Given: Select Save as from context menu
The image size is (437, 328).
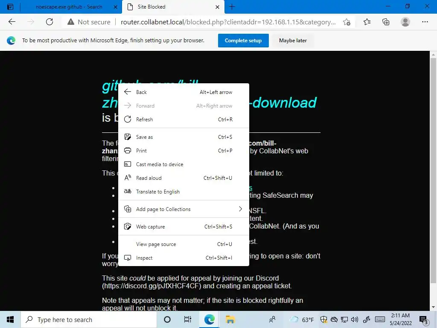Looking at the screenshot, I should click(184, 137).
